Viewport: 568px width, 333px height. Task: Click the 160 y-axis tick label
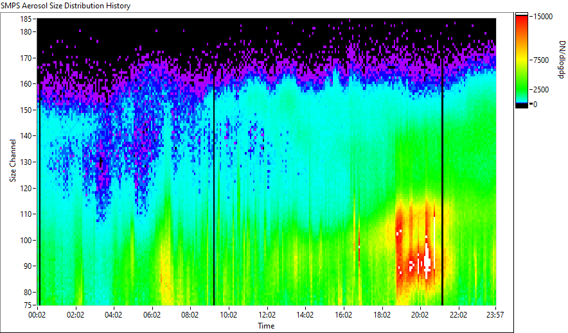(x=26, y=84)
